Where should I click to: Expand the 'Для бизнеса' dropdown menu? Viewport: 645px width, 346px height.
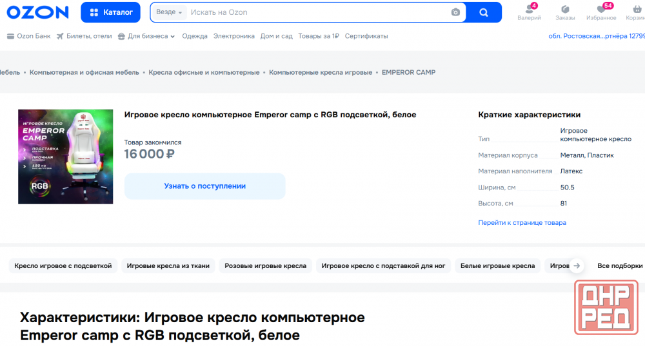coord(146,36)
